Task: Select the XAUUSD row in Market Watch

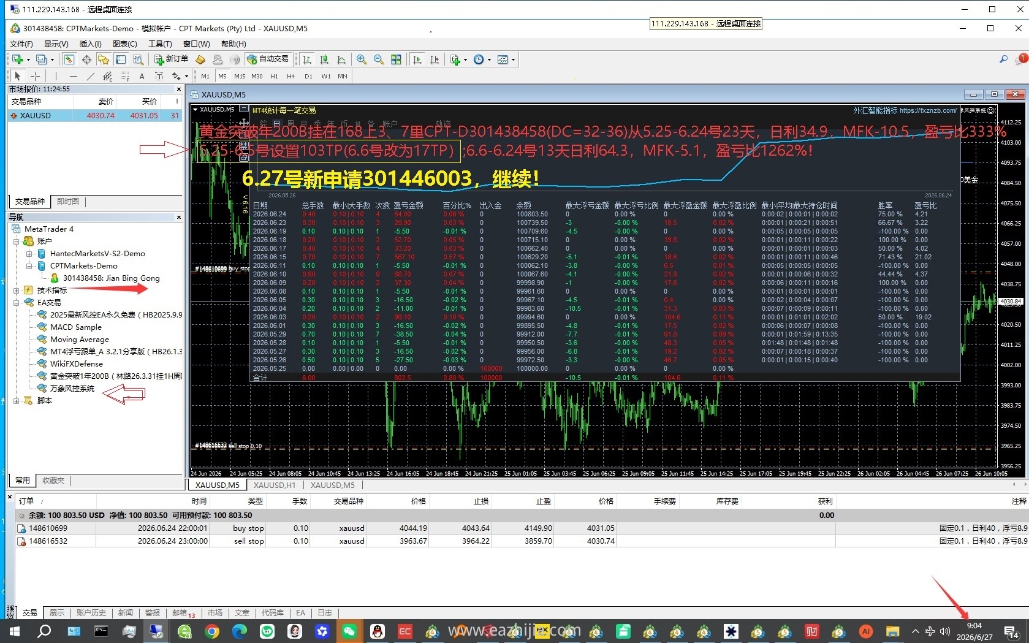Action: (95, 116)
